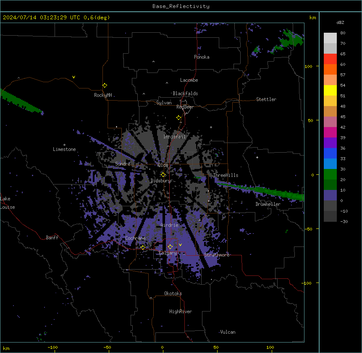Select the yellow diamond marker between Olds and Didsbury

163,175
